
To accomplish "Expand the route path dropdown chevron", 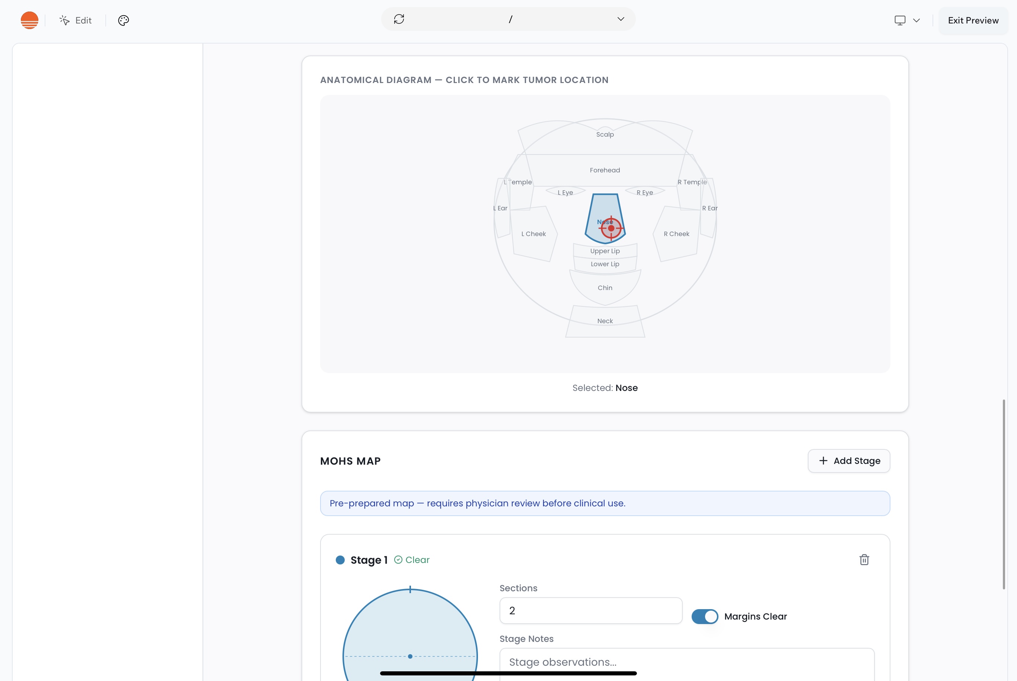I will (621, 19).
